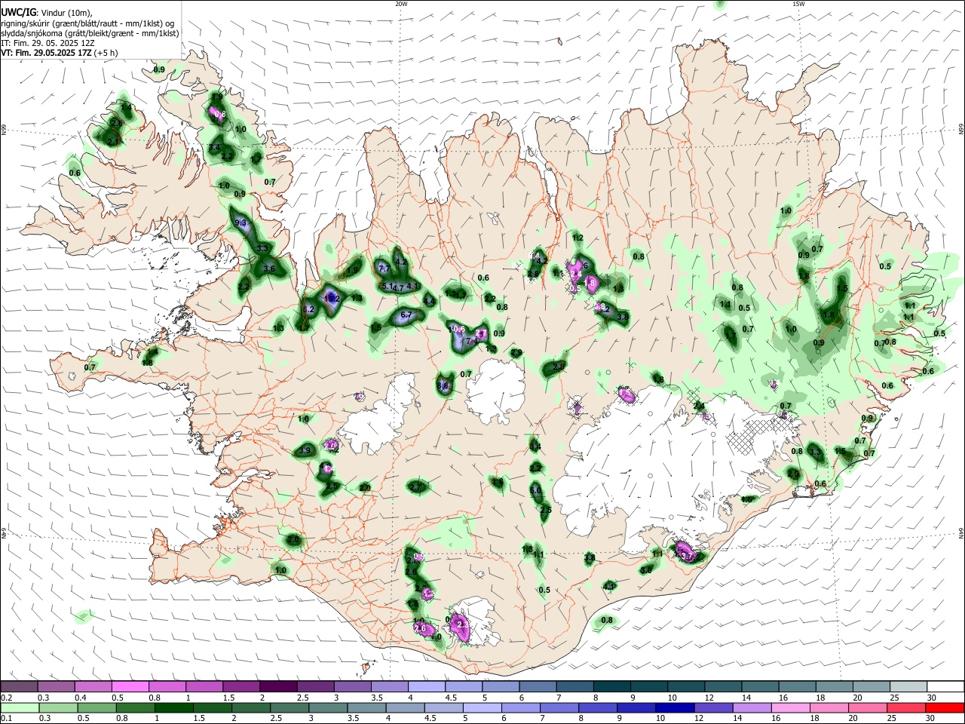
Task: Click the 25 red swatch in bottom legend row
Action: pos(905,707)
